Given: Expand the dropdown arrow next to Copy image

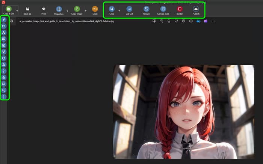Looking at the screenshot, I should (x=86, y=11).
